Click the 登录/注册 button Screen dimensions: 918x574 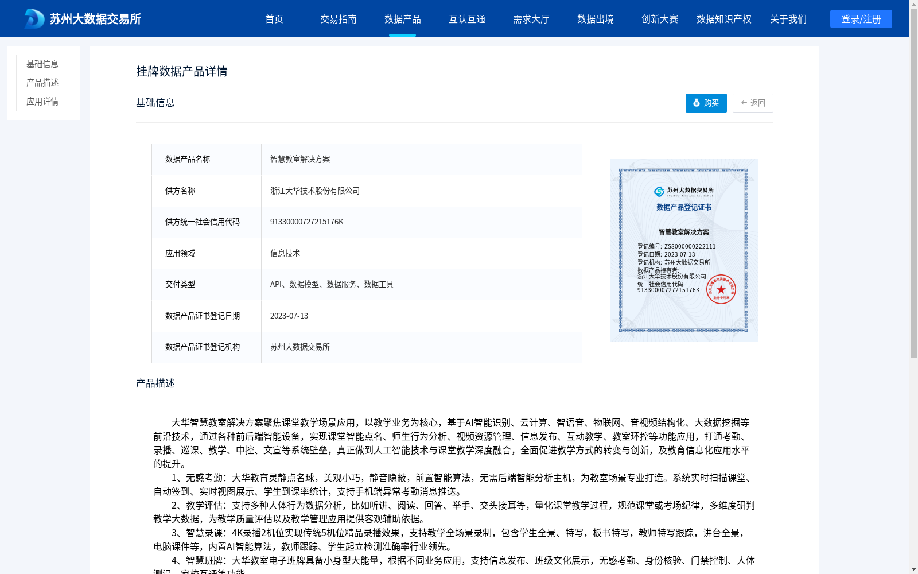[861, 19]
